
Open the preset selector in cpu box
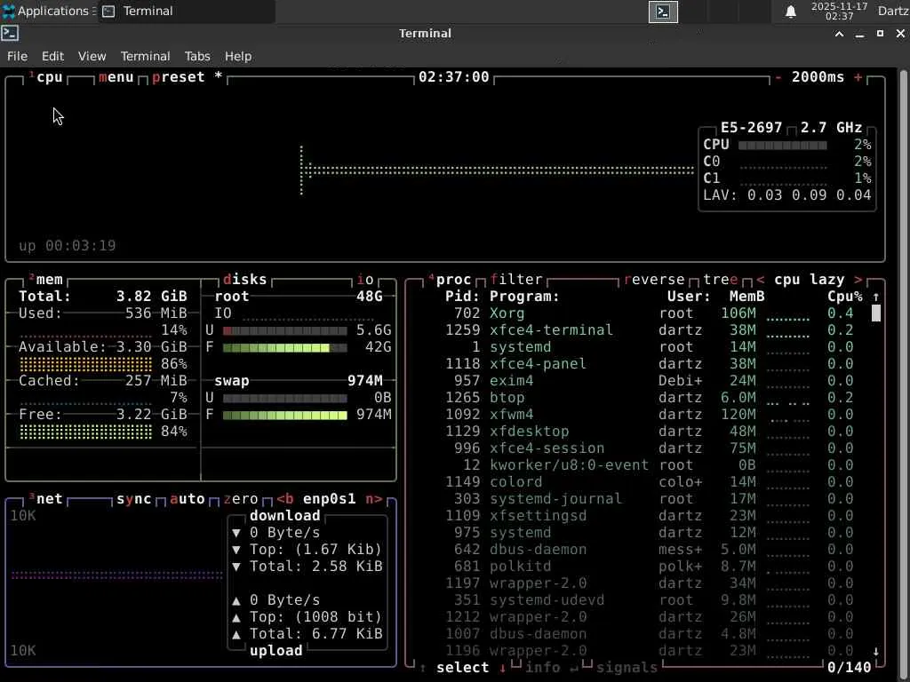tap(179, 77)
